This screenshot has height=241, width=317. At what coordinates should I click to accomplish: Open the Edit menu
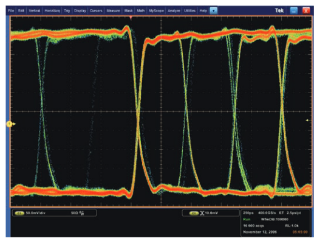point(21,10)
